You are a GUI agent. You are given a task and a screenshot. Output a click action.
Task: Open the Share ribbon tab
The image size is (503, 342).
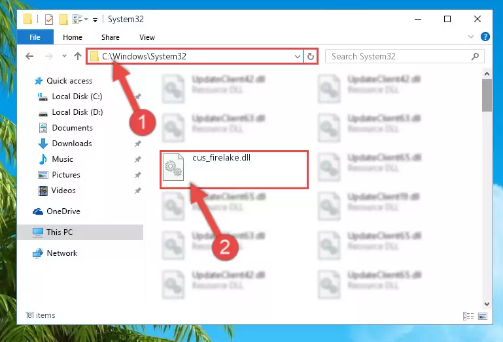click(x=111, y=37)
